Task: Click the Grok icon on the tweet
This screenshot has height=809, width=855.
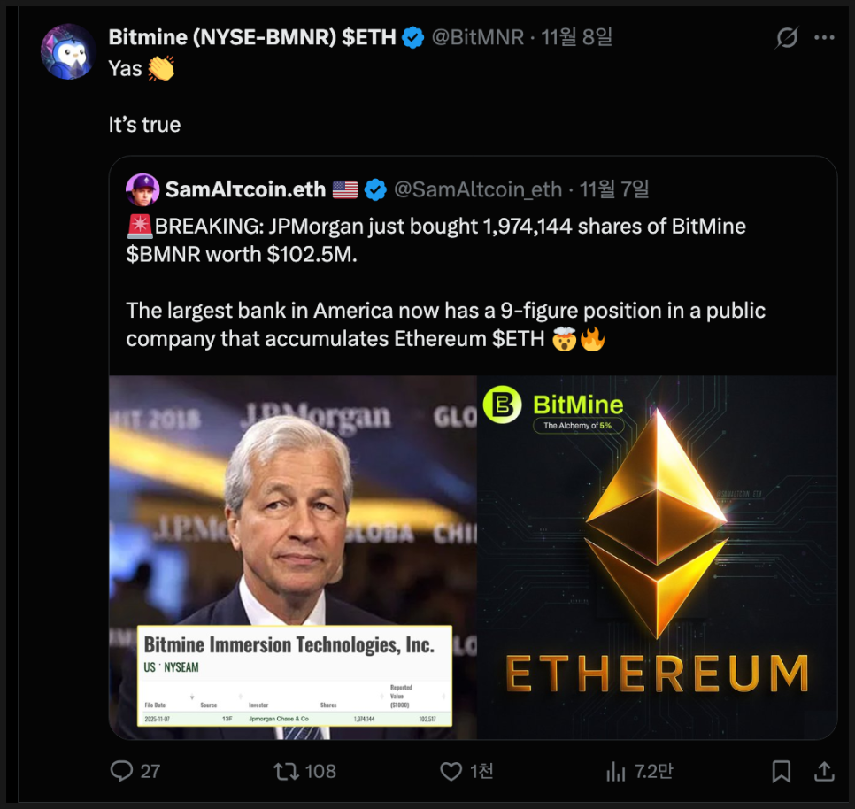Action: tap(786, 38)
